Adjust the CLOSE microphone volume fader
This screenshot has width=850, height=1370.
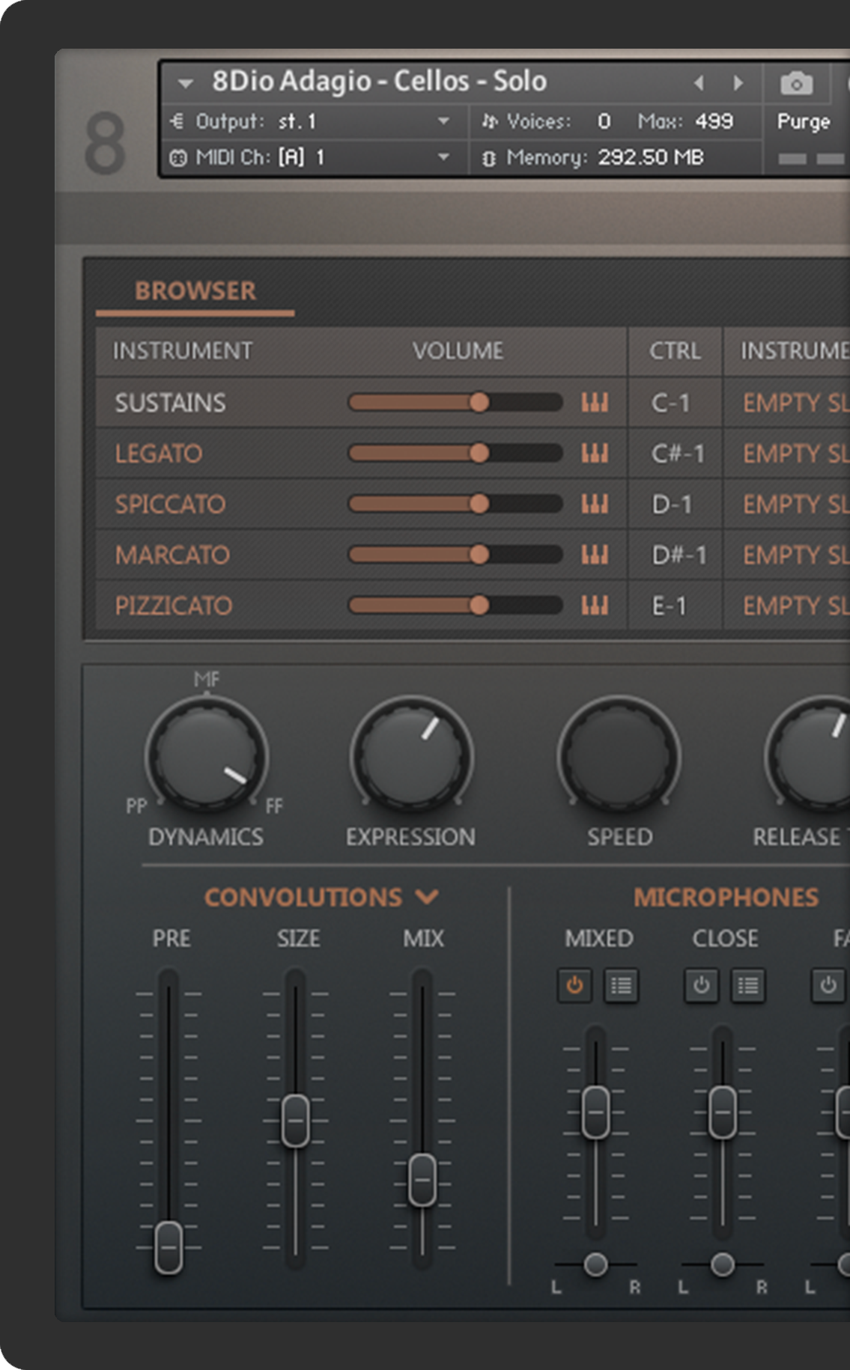[723, 1112]
